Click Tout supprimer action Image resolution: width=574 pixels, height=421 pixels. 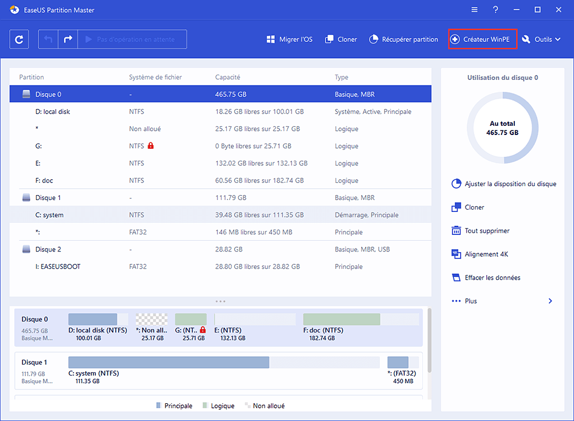tap(480, 230)
